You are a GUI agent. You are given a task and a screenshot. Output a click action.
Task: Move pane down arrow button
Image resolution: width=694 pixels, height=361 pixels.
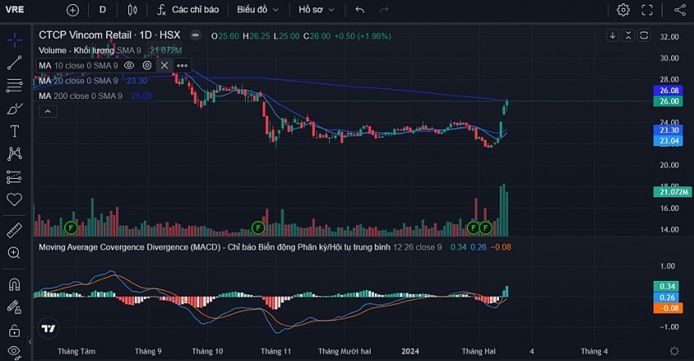[612, 35]
